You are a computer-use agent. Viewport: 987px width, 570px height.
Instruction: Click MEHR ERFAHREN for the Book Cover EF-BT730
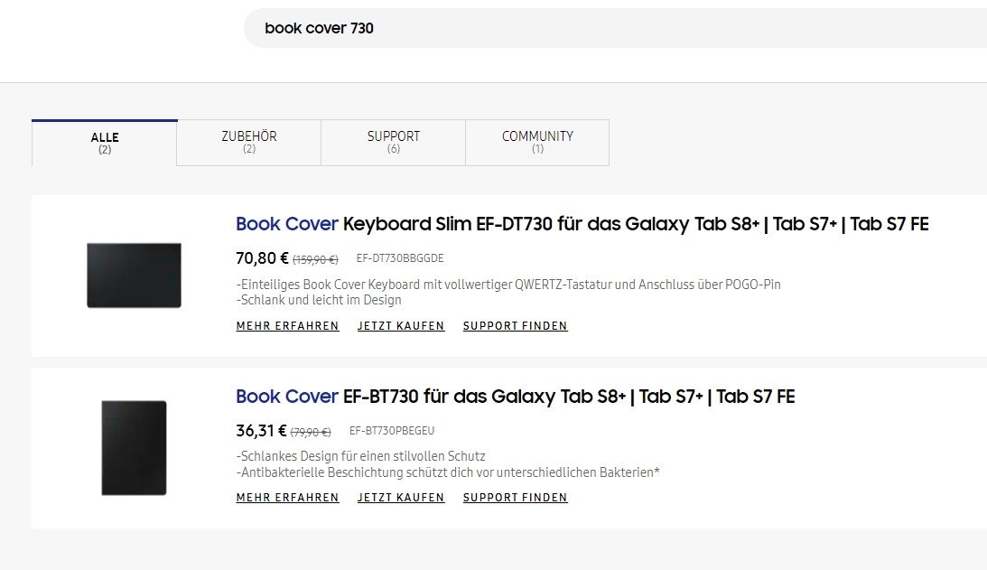287,498
